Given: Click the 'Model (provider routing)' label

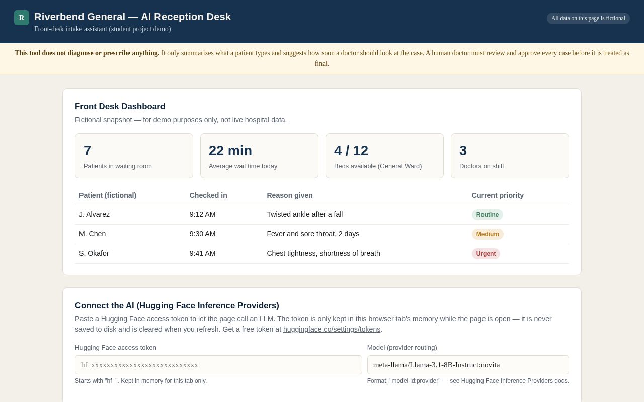Looking at the screenshot, I should pos(402,348).
